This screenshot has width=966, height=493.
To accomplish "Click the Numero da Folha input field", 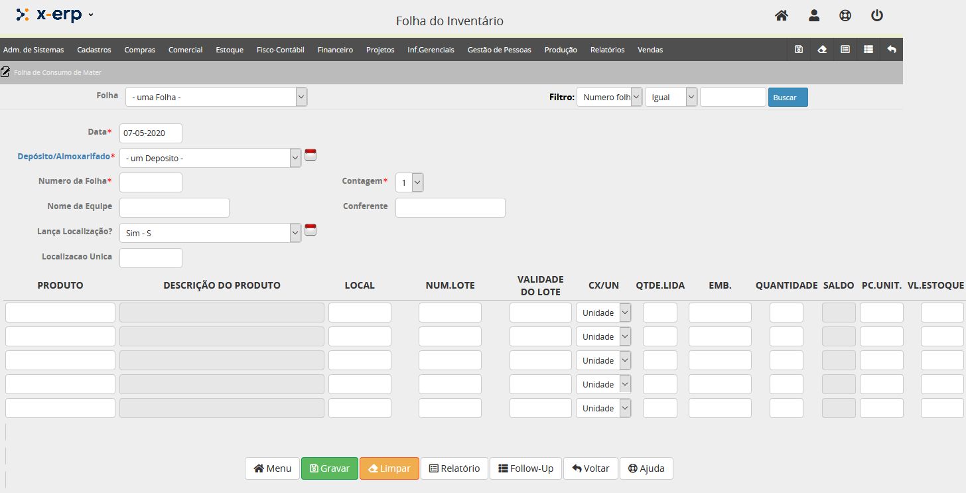I will (151, 182).
